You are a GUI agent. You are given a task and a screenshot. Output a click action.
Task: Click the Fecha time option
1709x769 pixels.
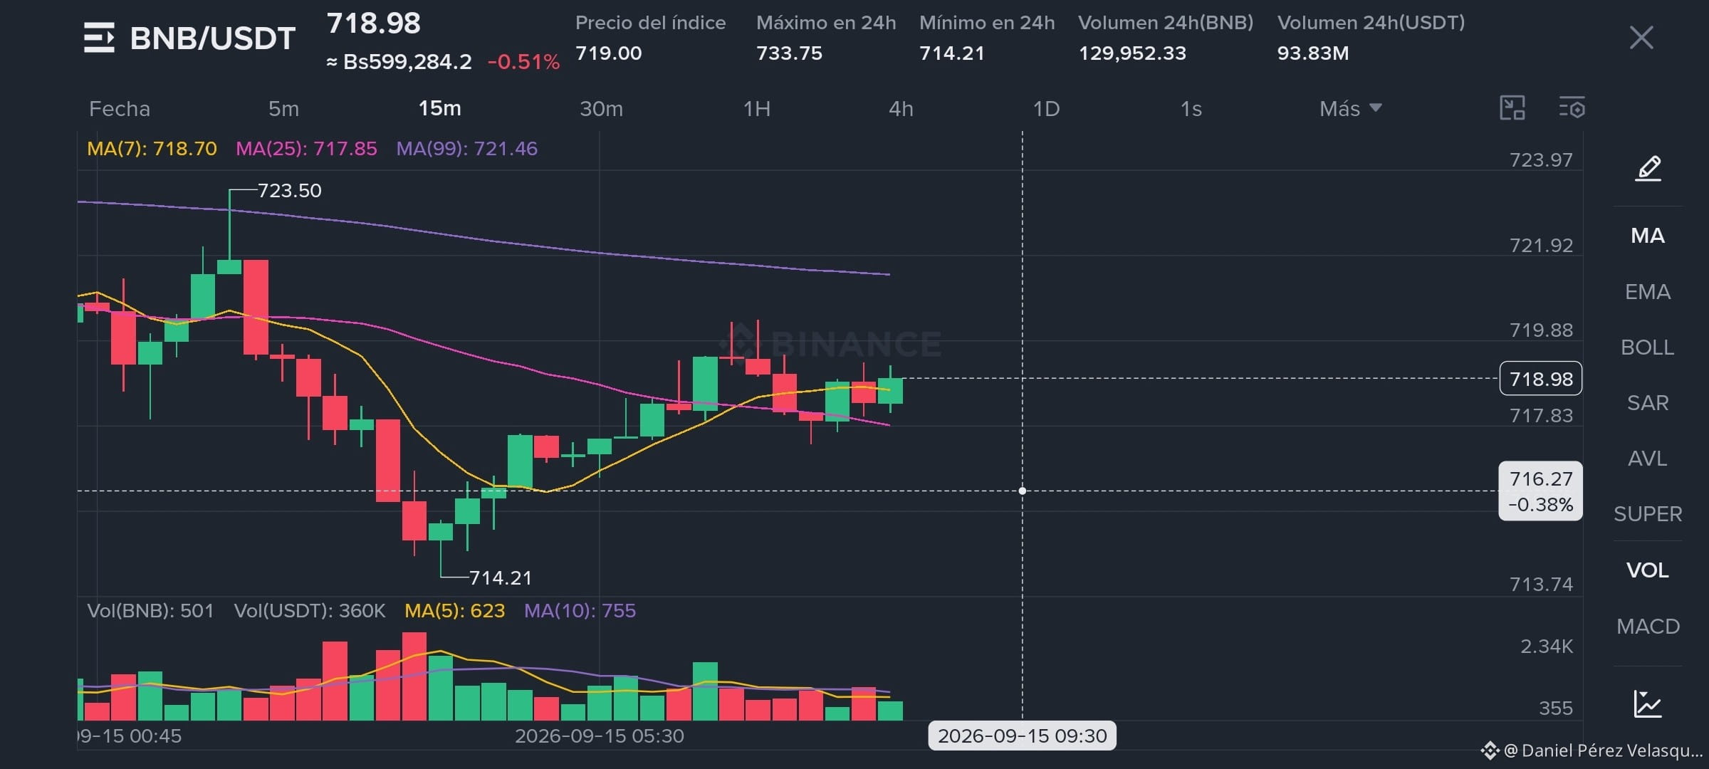[x=120, y=108]
